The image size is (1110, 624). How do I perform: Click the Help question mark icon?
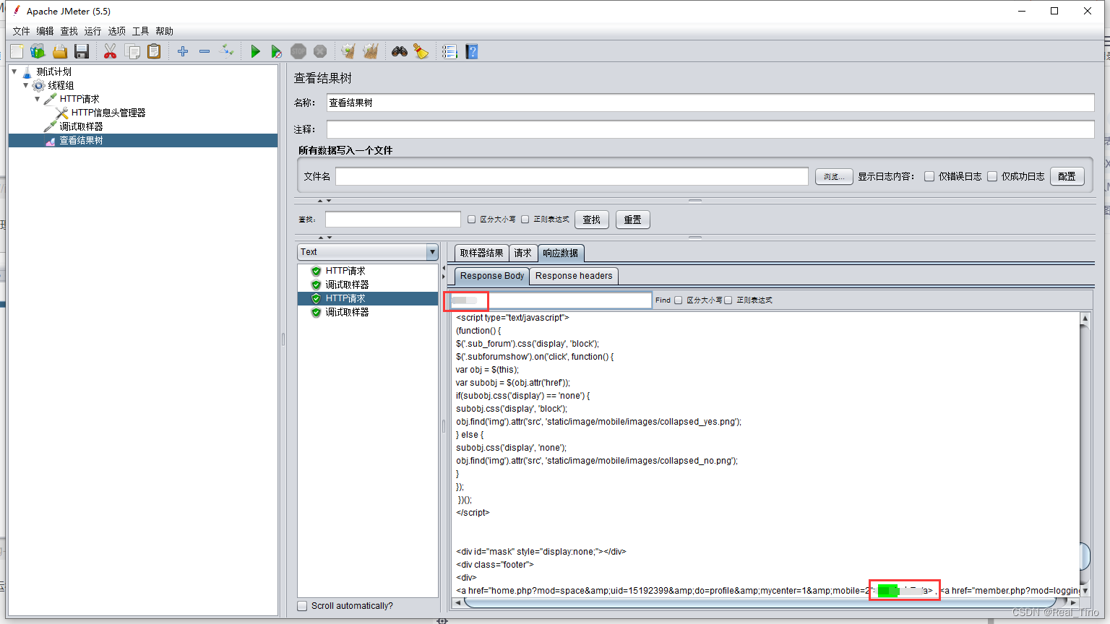[472, 51]
